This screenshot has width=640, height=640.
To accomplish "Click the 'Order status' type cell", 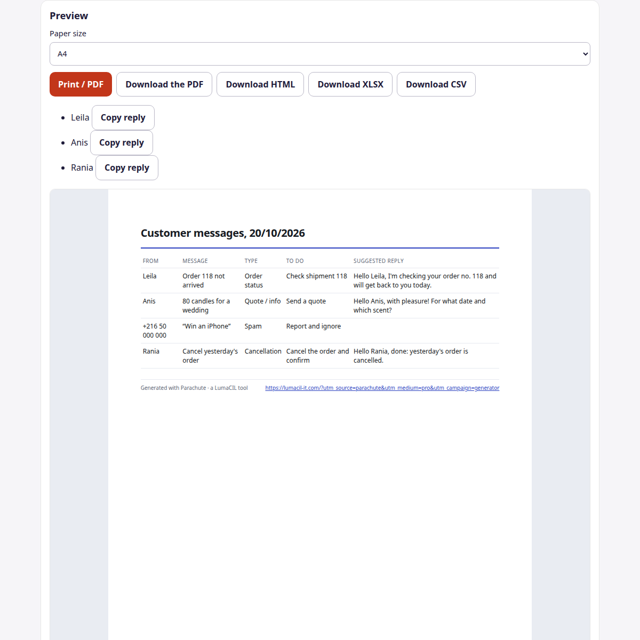I will pos(254,281).
